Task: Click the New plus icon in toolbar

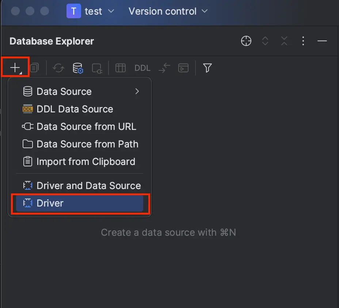Action: pos(15,68)
